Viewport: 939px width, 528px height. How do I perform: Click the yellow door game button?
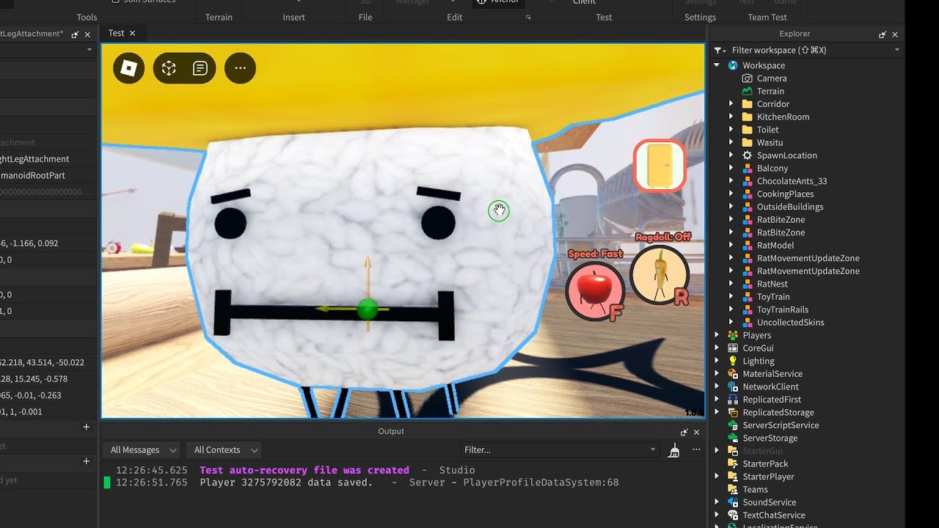(x=660, y=166)
